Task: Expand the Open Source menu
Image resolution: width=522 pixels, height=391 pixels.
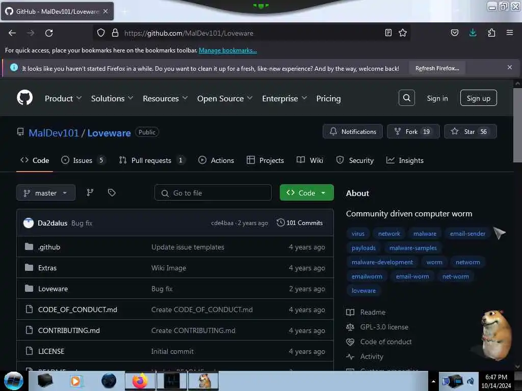Action: click(x=225, y=98)
